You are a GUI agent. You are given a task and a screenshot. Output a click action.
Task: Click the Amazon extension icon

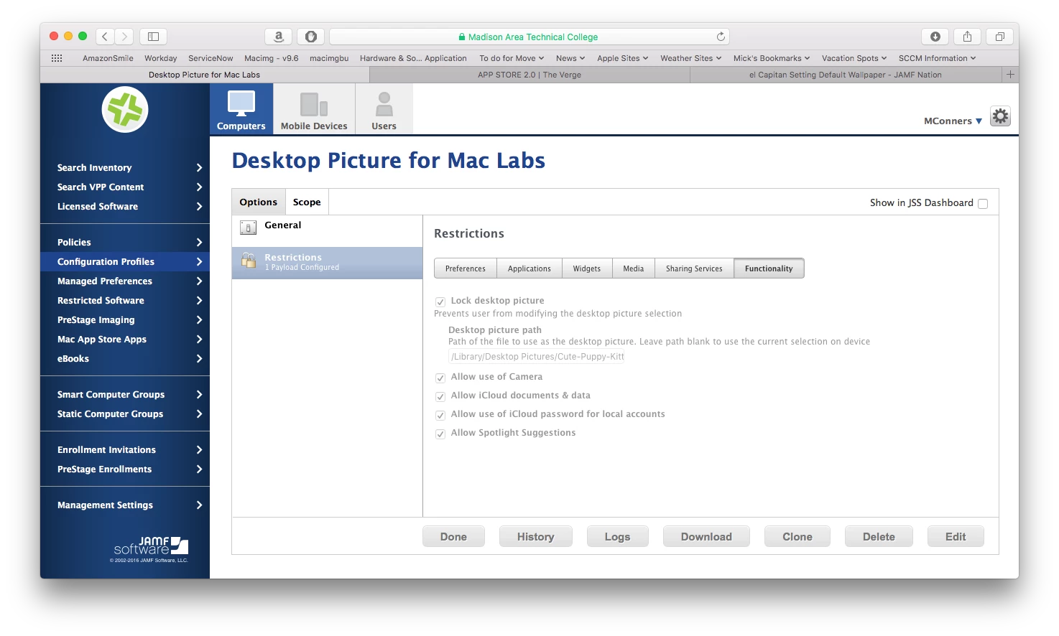click(279, 36)
